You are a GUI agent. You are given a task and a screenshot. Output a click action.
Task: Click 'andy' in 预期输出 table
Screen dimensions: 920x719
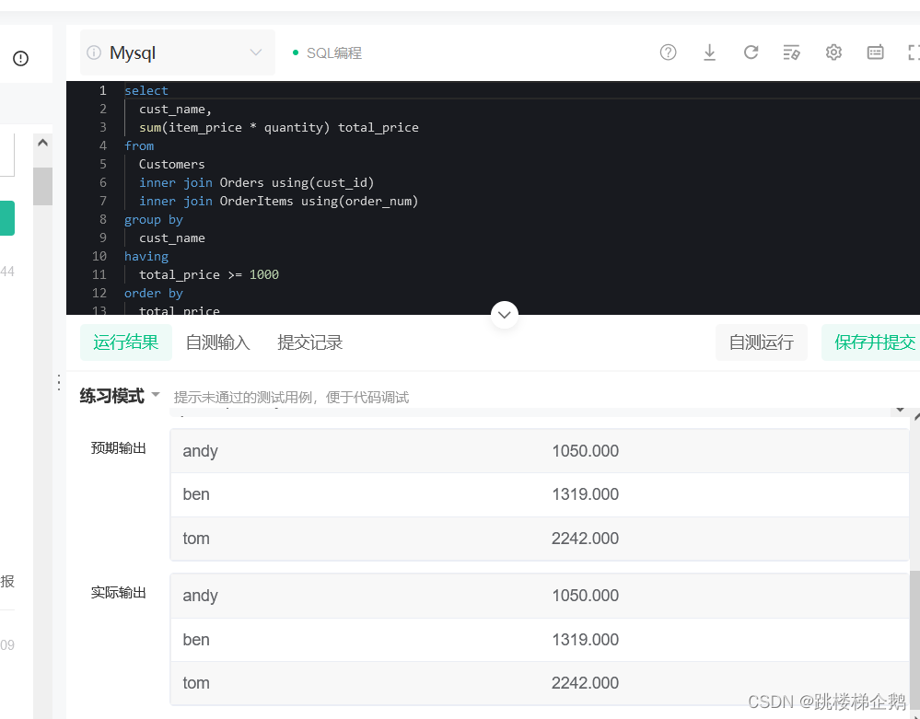[200, 451]
